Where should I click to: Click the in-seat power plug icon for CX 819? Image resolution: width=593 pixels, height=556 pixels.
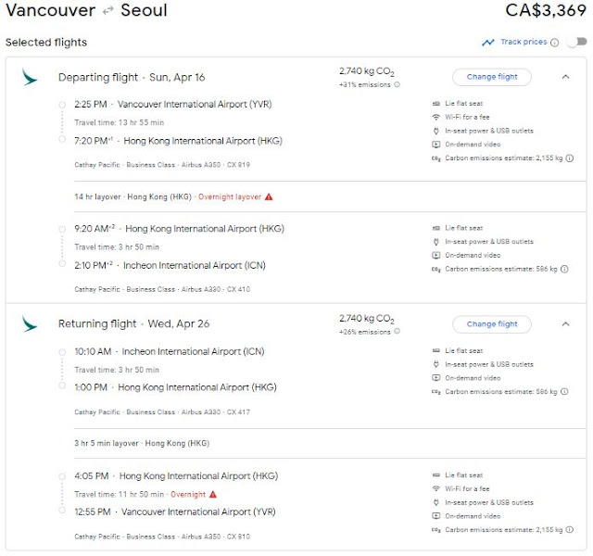pos(436,131)
